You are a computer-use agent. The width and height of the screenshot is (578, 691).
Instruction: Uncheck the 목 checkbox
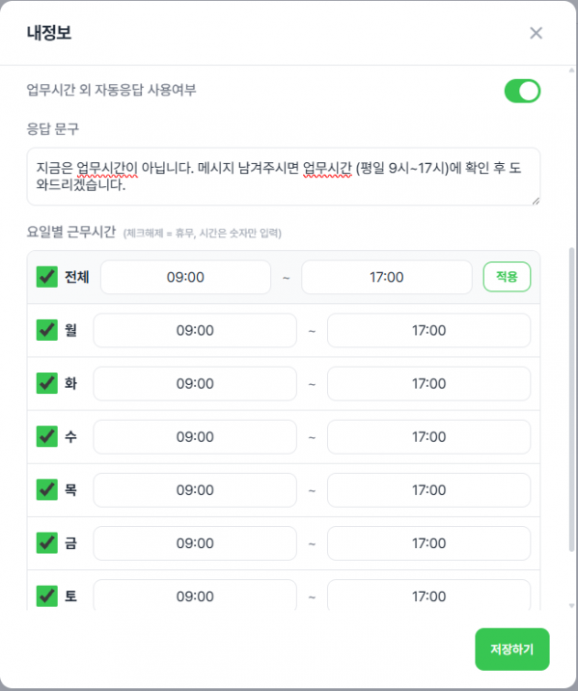click(46, 489)
